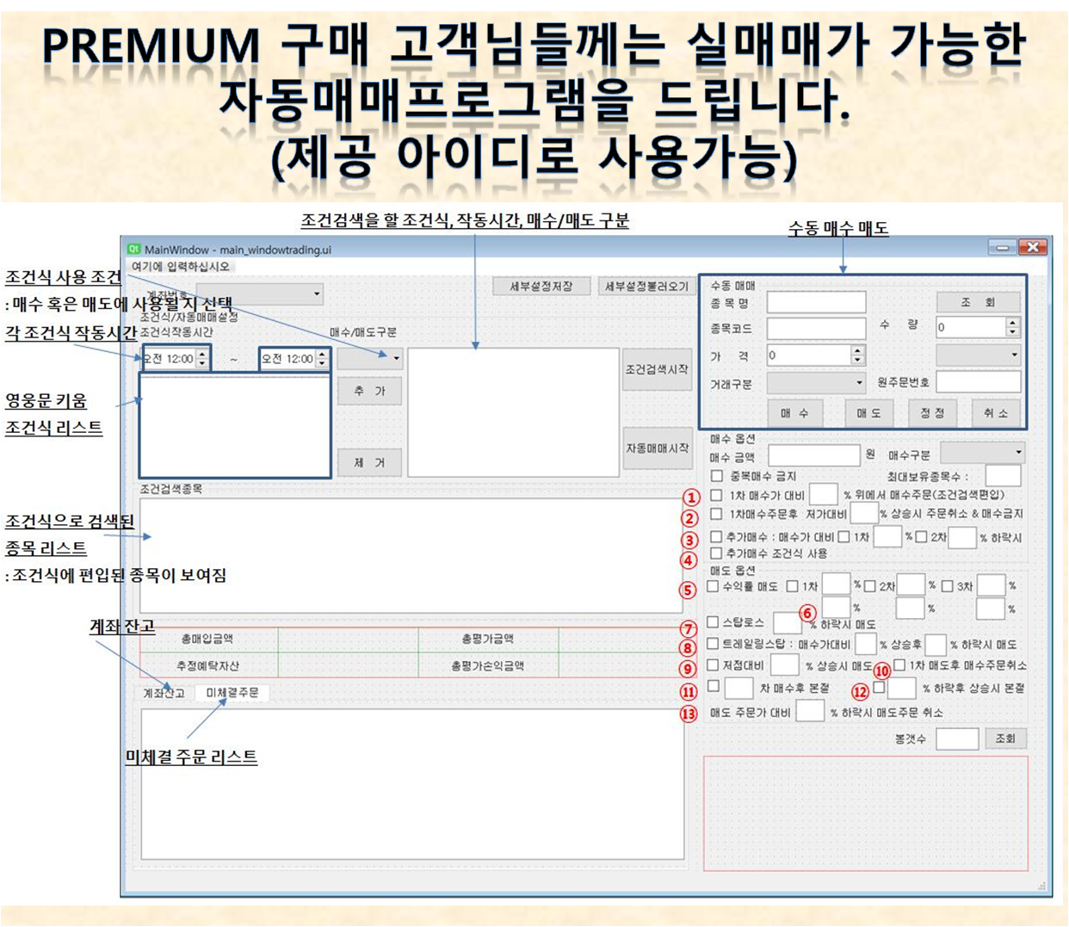Check the 수익률 매도 option

(x=711, y=586)
